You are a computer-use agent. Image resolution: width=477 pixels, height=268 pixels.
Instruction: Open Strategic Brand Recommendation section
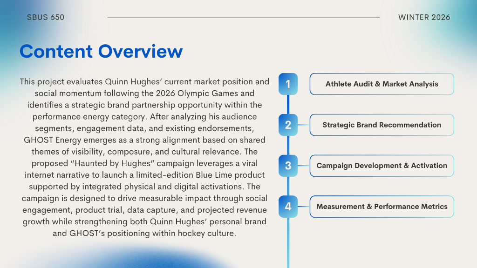point(382,125)
